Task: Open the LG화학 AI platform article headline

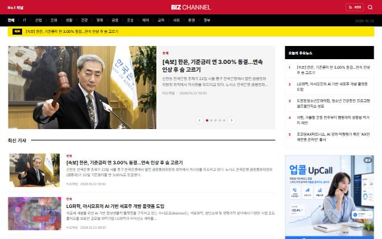Action: 115,206
